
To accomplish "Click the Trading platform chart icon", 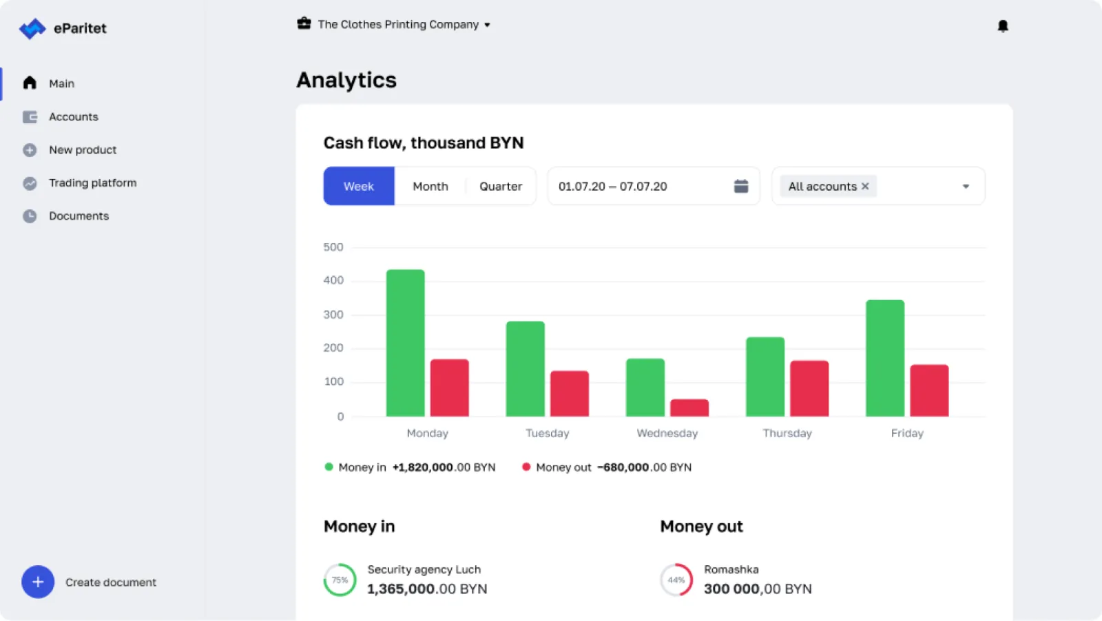I will 30,183.
